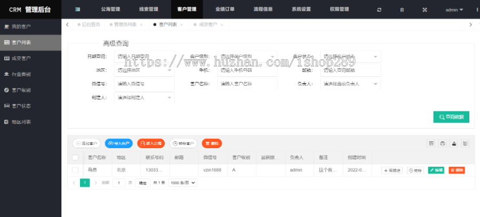This screenshot has width=480, height=217.
Task: Click the green 查询数据 search button
Action: coord(451,117)
